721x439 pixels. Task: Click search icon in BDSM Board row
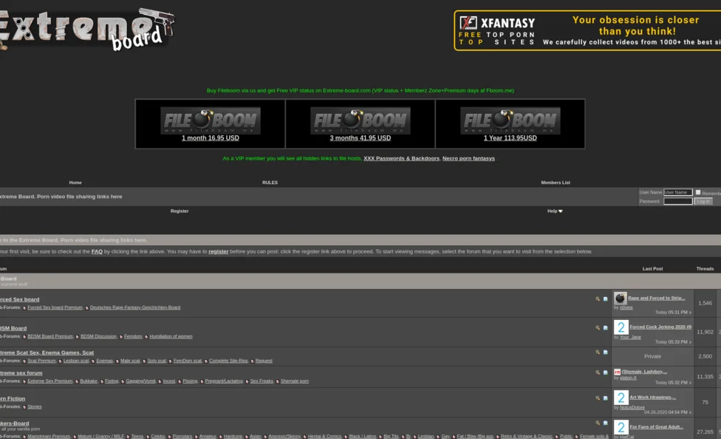coord(598,327)
